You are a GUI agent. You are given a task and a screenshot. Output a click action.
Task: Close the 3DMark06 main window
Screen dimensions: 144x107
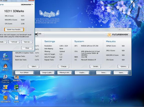[x=128, y=29]
